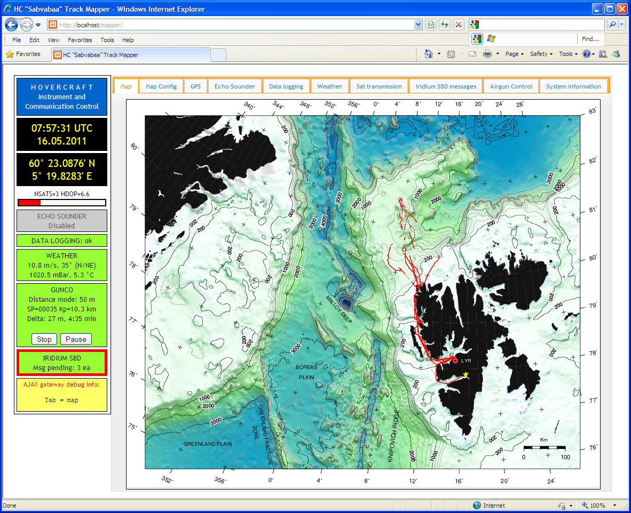
Task: Expand the Page dropdown menu
Action: pyautogui.click(x=515, y=54)
